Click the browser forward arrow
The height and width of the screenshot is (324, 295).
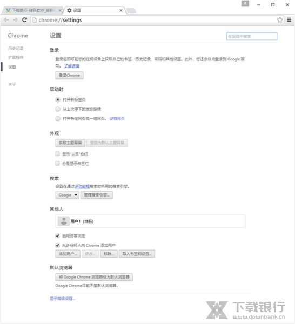coord(15,20)
